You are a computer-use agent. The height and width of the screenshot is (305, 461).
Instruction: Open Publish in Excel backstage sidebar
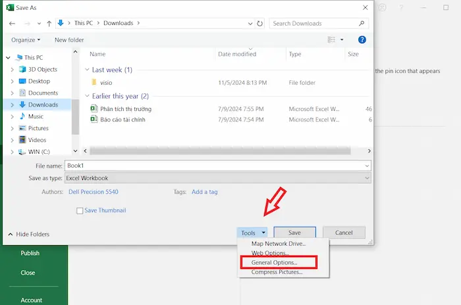point(30,253)
